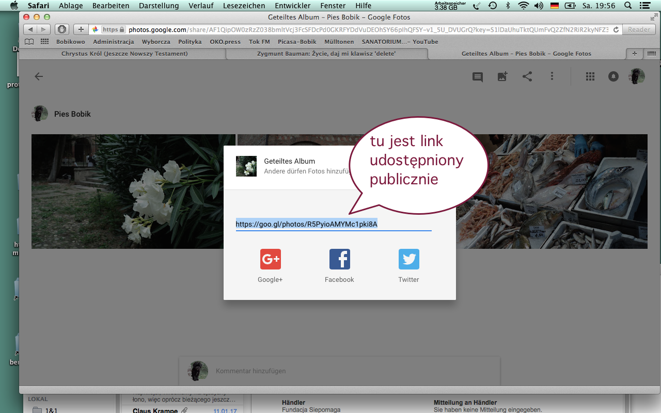661x413 pixels.
Task: Click the add photos to album icon
Action: click(502, 76)
